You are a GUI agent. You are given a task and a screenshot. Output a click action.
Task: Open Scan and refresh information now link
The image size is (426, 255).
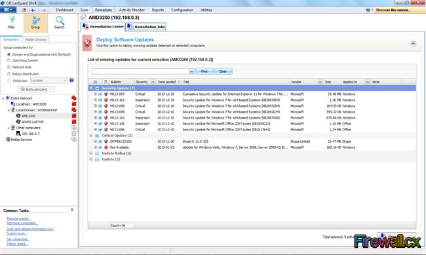coord(30,229)
